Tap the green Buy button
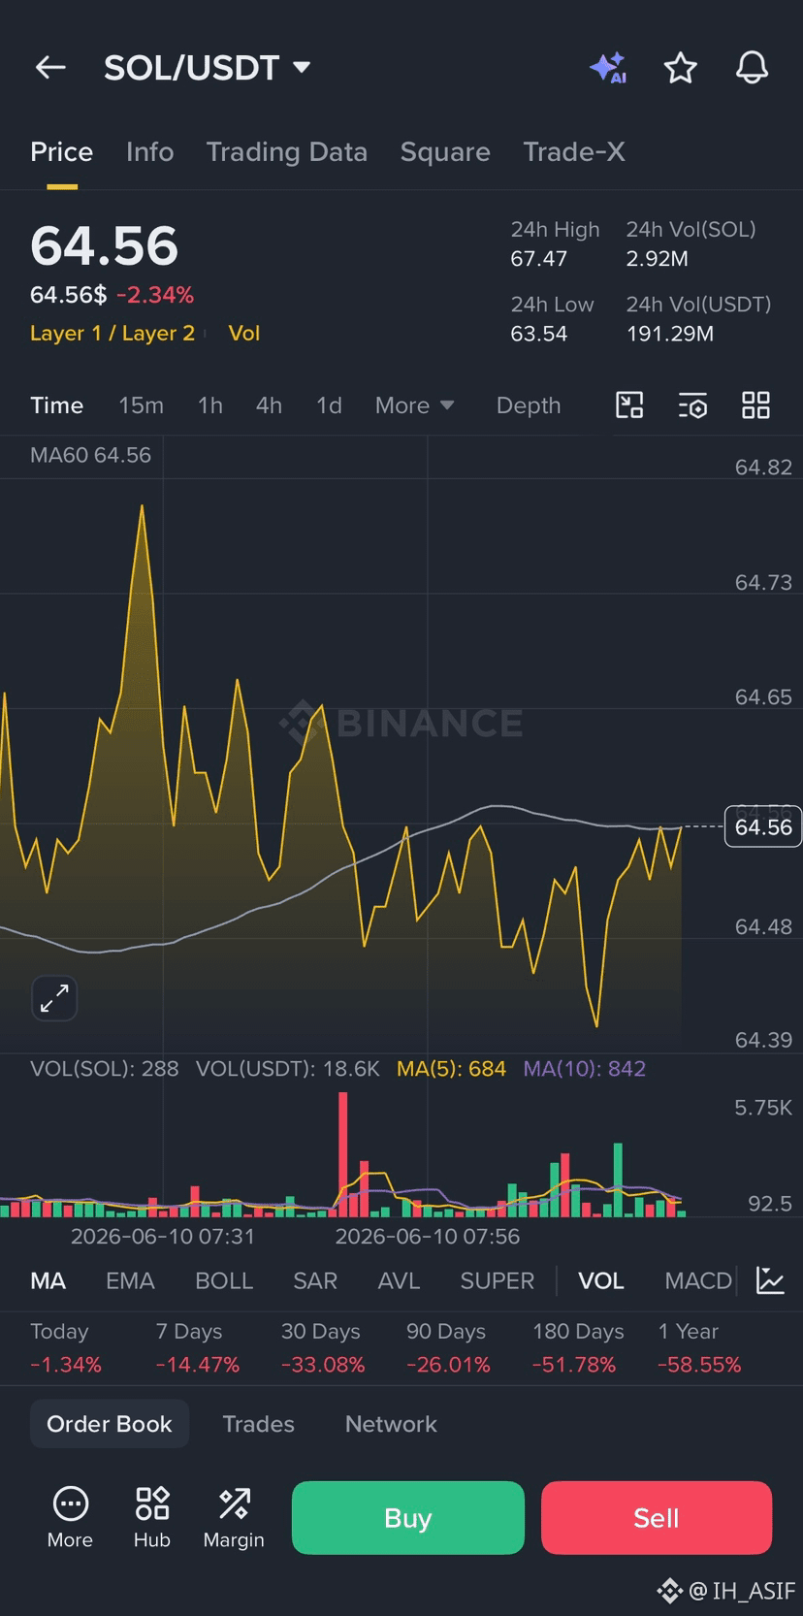The image size is (803, 1616). [407, 1517]
